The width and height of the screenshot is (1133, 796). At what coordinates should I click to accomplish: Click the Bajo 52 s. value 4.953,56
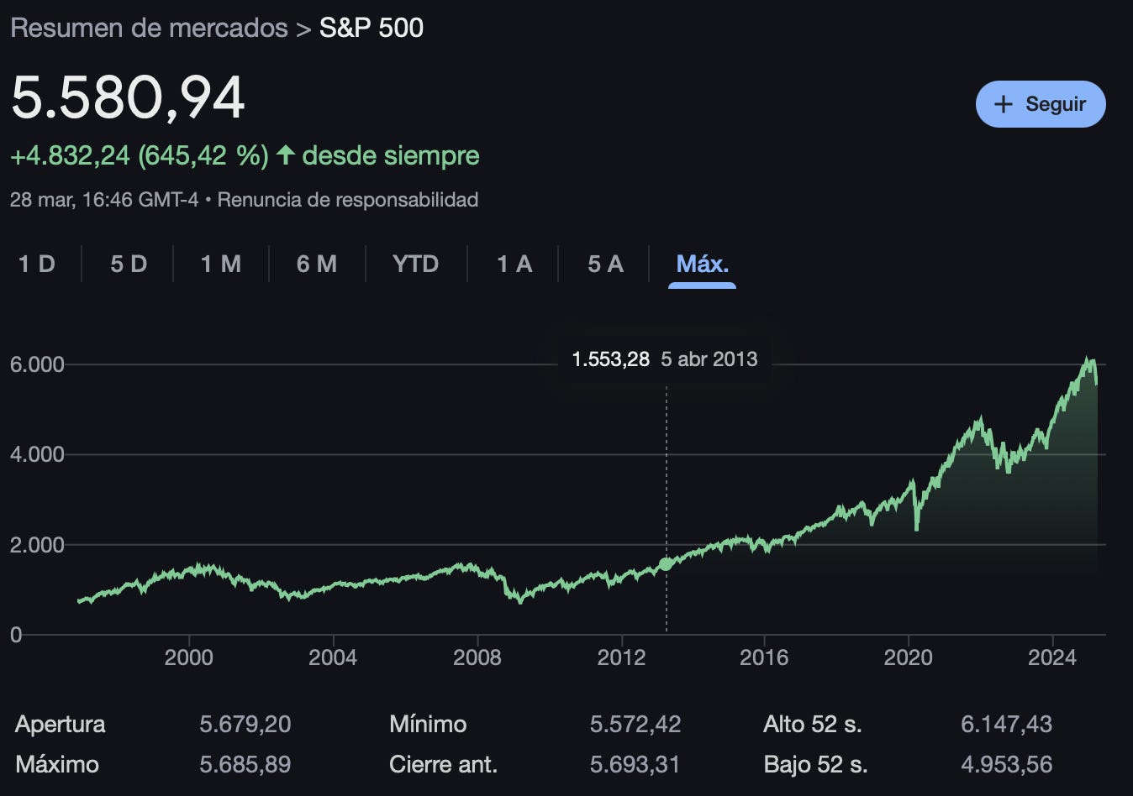(x=1007, y=765)
